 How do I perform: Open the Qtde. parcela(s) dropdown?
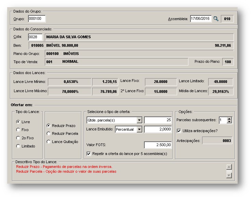pos(140,120)
